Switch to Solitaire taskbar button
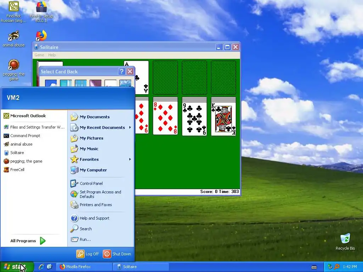This screenshot has width=363, height=272. point(141,267)
